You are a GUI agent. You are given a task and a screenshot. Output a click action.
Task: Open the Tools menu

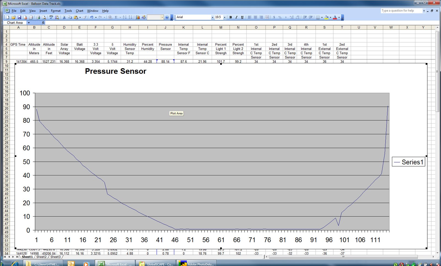[68, 11]
